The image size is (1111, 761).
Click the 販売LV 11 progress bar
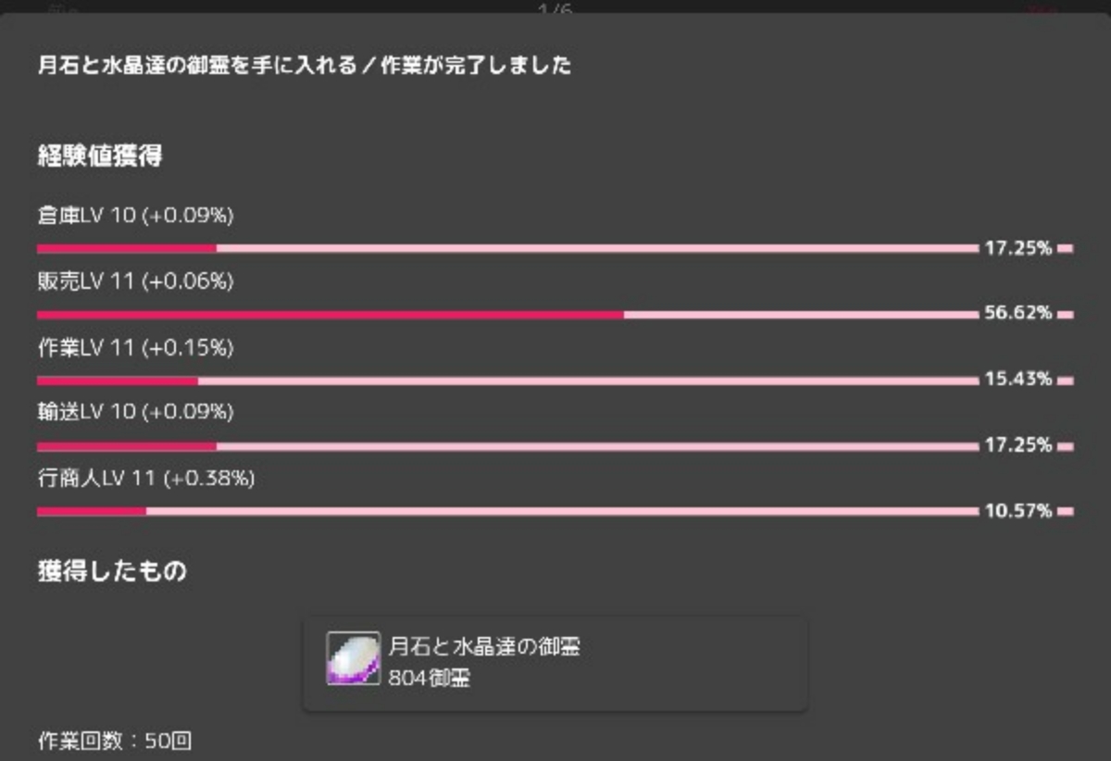pos(507,315)
